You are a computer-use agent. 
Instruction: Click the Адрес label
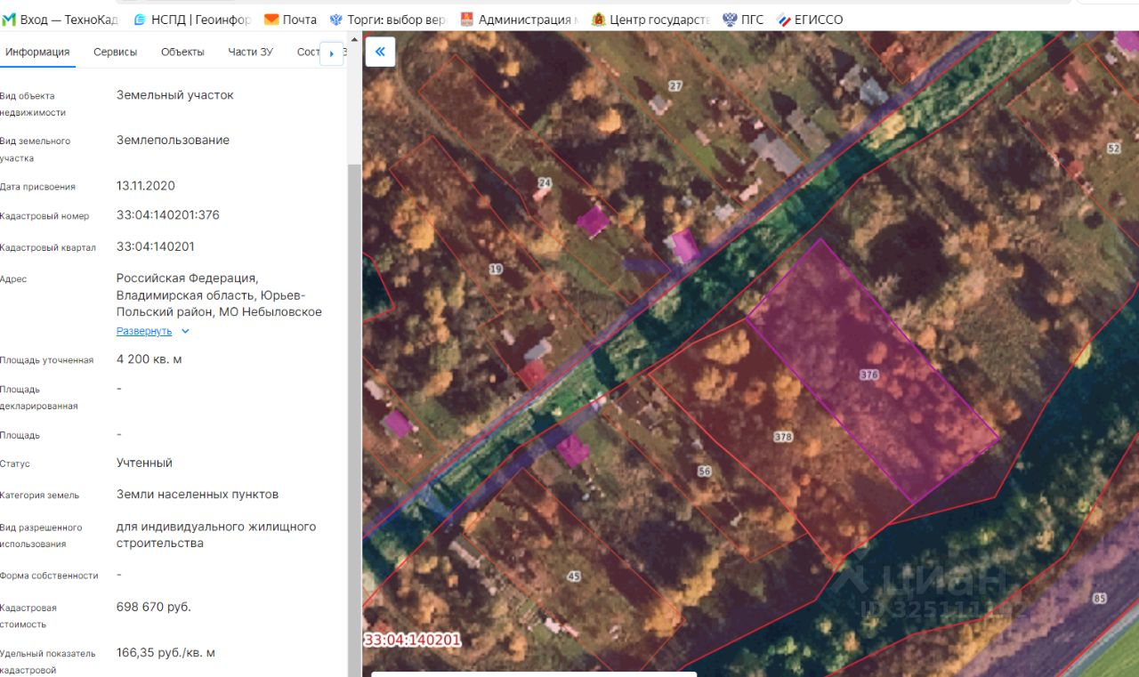[13, 279]
